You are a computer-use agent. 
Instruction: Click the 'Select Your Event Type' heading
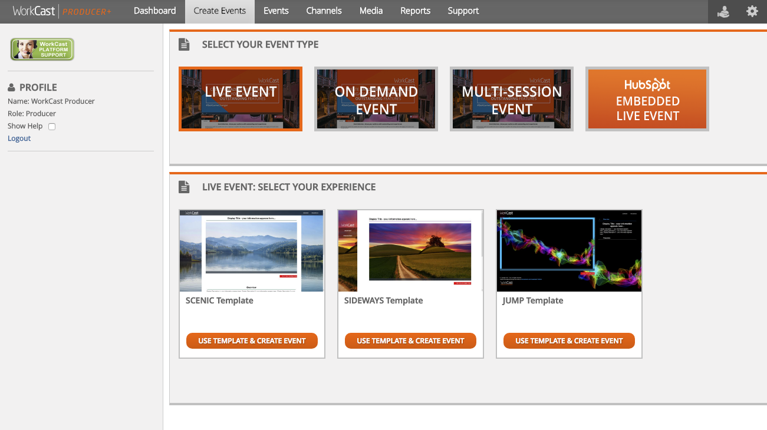coord(260,44)
